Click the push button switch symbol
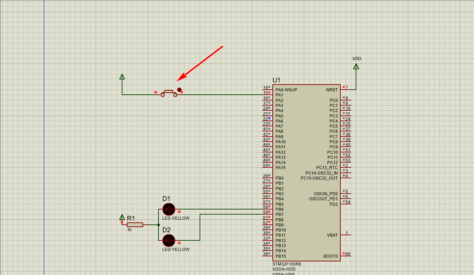474x275 pixels. 169,93
